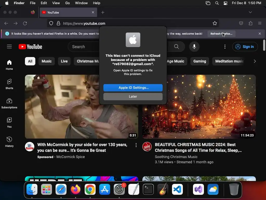Open the Go menu

68,3
